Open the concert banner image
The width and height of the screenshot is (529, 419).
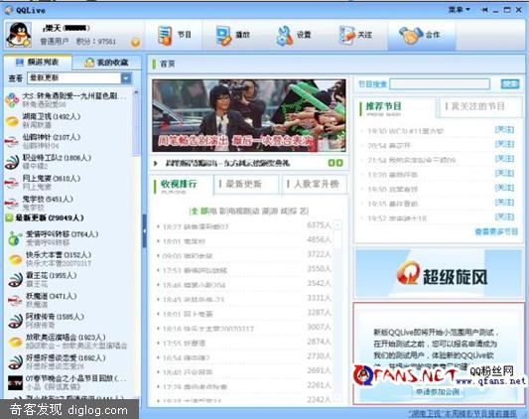(249, 116)
